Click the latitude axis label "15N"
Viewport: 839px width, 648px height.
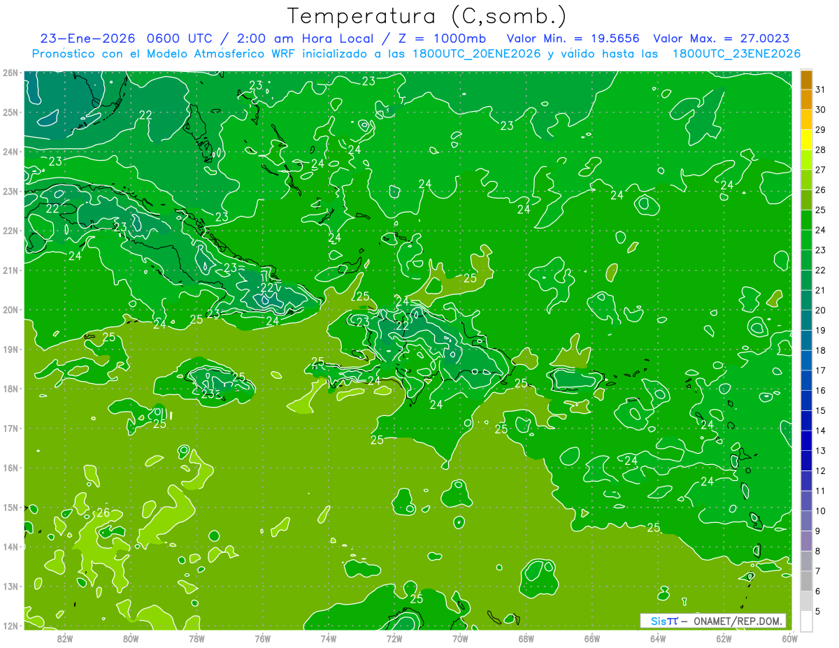(x=10, y=507)
